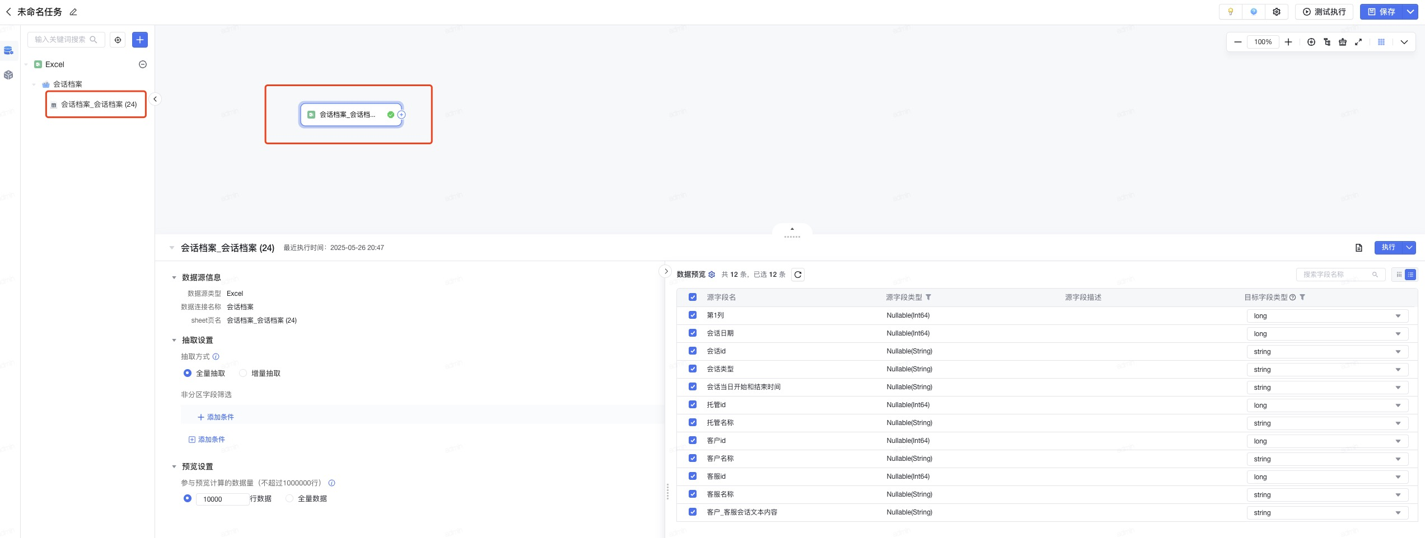The height and width of the screenshot is (538, 1425).
Task: Collapse the 抽取设置 section
Action: pyautogui.click(x=174, y=340)
